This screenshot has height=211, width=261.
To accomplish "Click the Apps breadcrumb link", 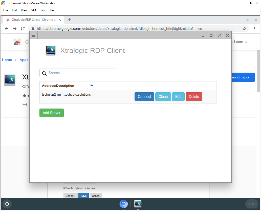I will [24, 60].
